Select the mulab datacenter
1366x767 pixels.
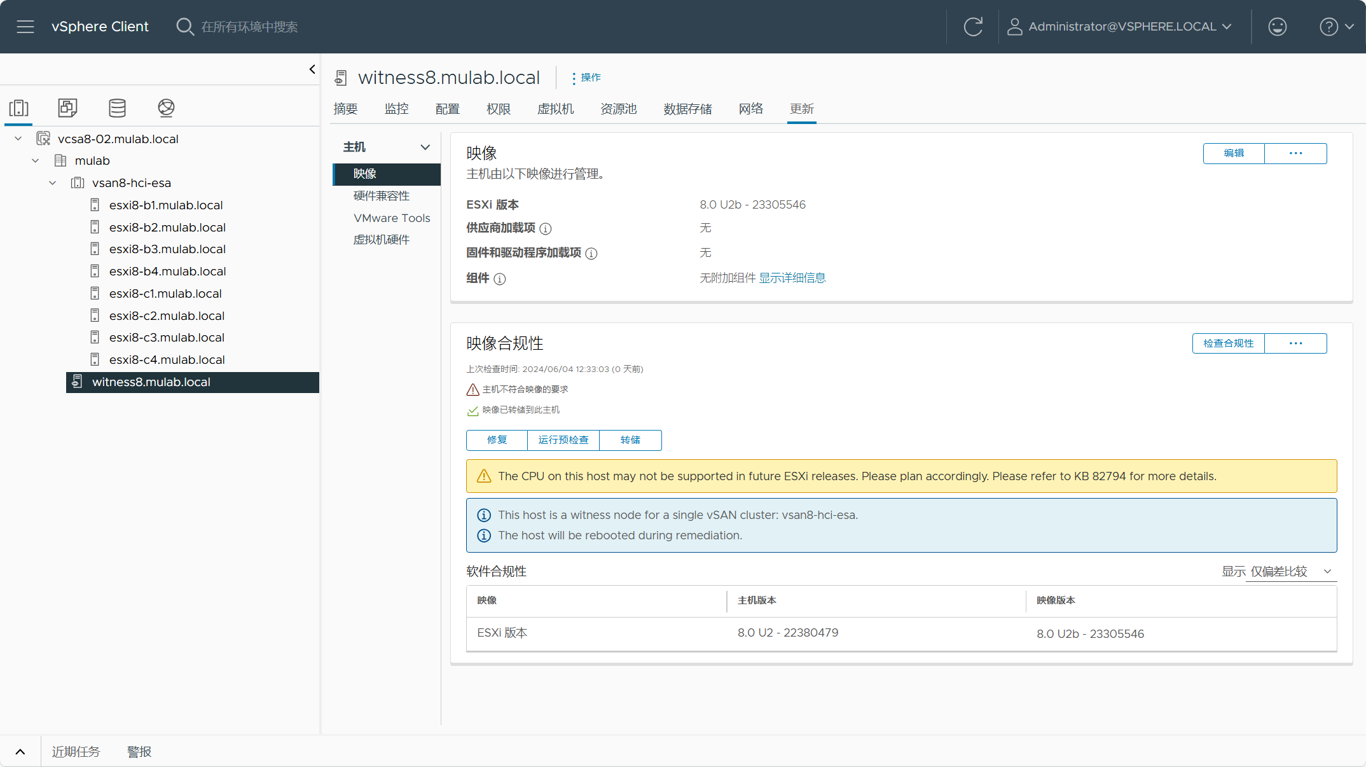coord(92,161)
